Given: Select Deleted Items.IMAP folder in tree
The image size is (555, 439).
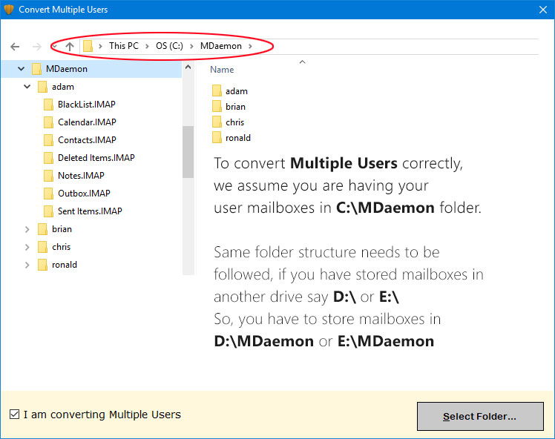Looking at the screenshot, I should [96, 158].
